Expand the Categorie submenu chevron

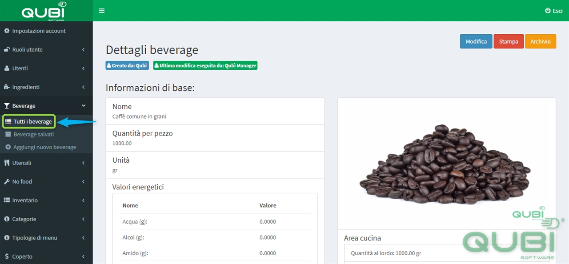[84, 219]
